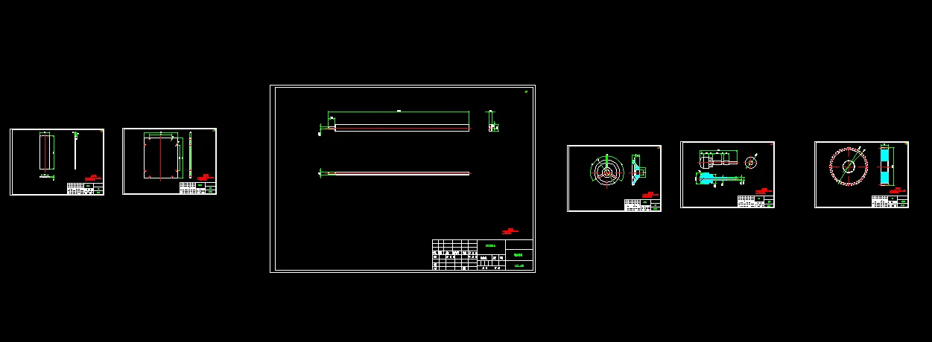
Task: Click the large sheet's title block table
Action: 483,255
